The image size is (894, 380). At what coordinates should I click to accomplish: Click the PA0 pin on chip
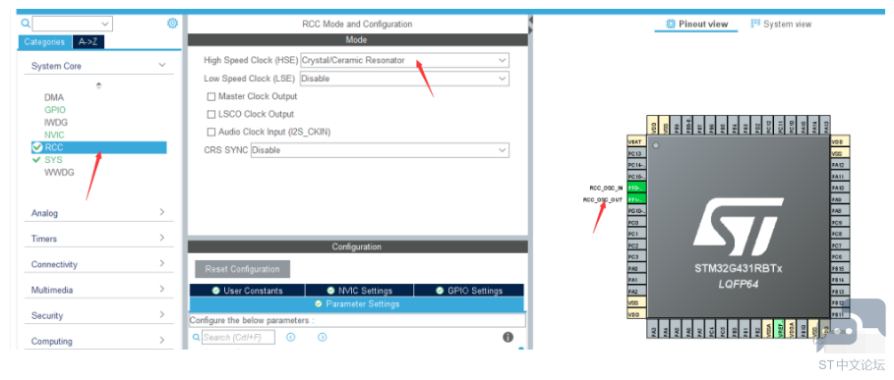(637, 268)
